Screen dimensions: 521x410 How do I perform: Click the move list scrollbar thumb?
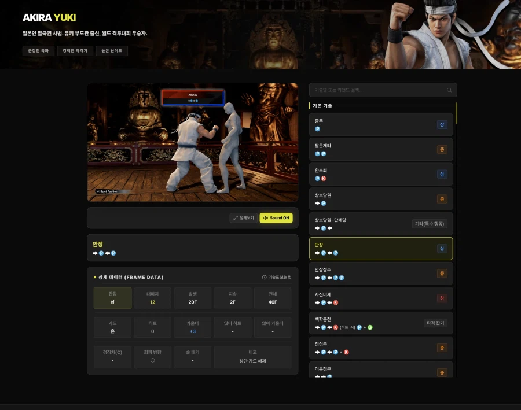coord(456,113)
